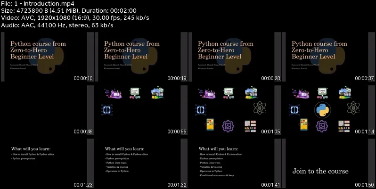
Task: Click 'Python Data types' in the 00:01:32 frame
Action: 116,163
